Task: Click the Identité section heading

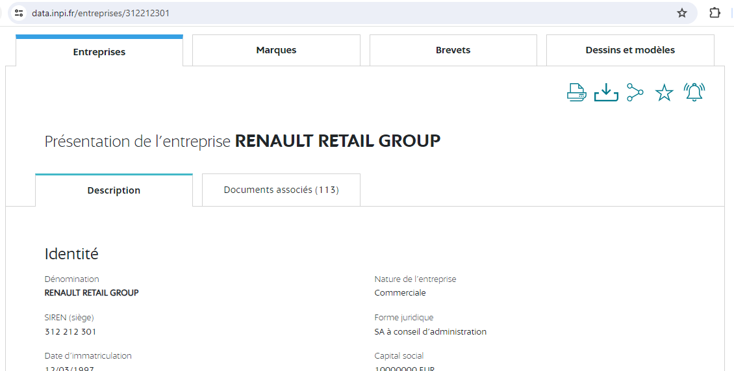Action: pos(71,254)
